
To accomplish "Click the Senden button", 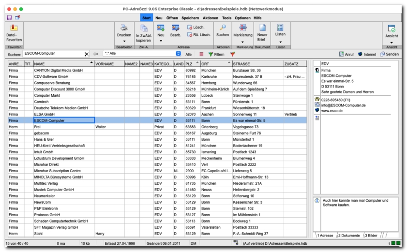I will click(390, 54).
